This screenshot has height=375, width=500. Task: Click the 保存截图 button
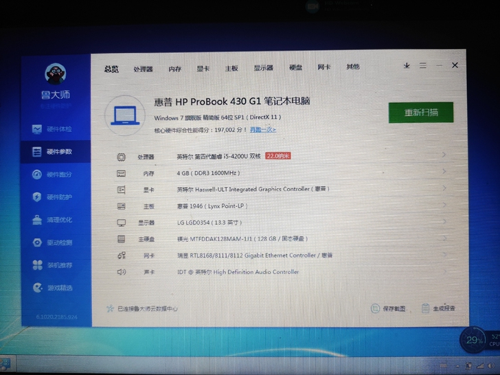(x=388, y=308)
